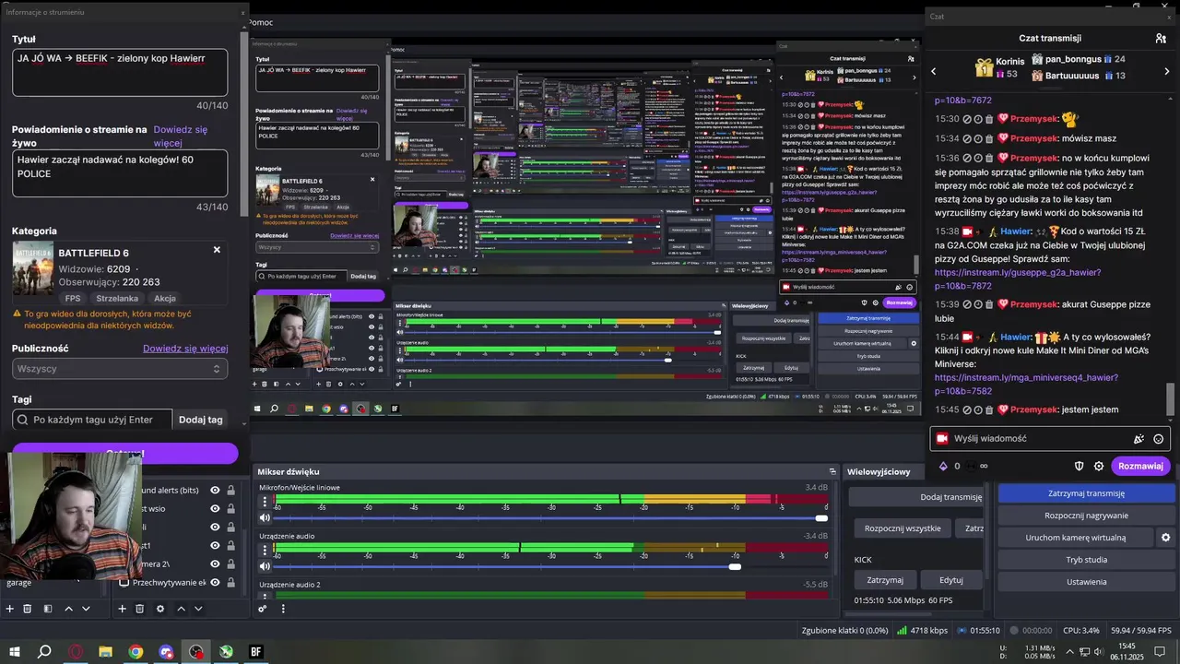Viewport: 1180px width, 664px height.
Task: Ban user icon on the 15:30 message
Action: [968, 119]
